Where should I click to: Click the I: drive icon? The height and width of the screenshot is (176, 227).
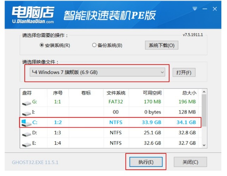coord(26,114)
